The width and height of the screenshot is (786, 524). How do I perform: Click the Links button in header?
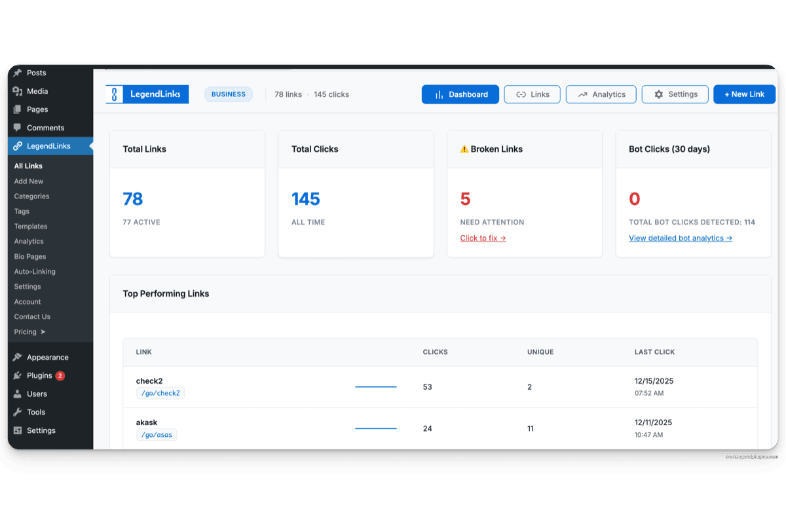click(x=532, y=94)
